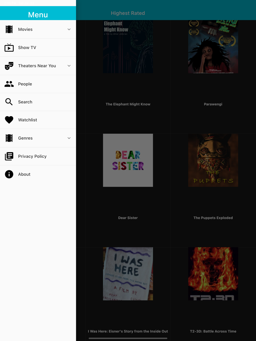Screen dimensions: 256x341
Task: Click the Watchlist heart icon
Action: coord(9,120)
